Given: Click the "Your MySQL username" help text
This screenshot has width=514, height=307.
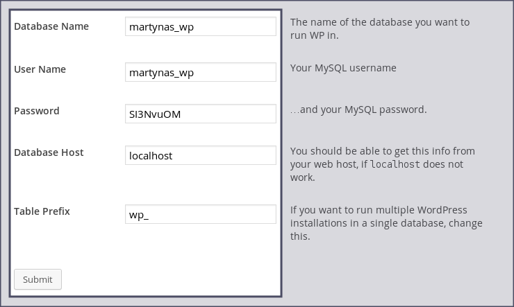Looking at the screenshot, I should pyautogui.click(x=343, y=68).
